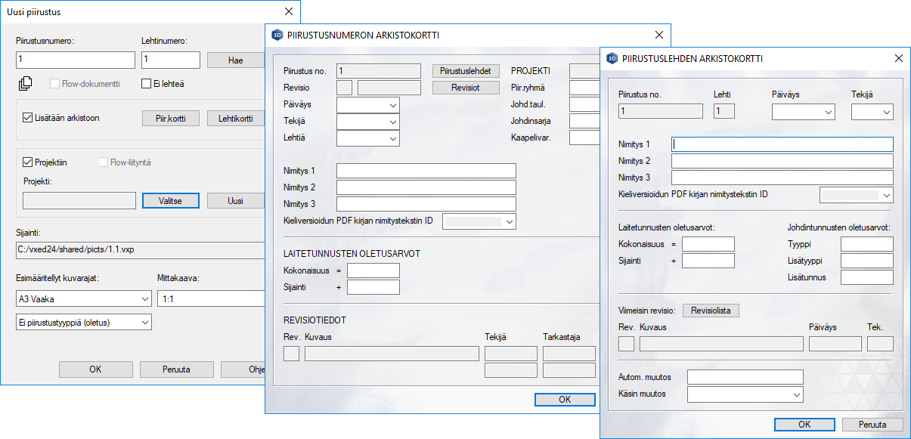The height and width of the screenshot is (439, 911).
Task: Click the Piirustuslehdet button
Action: (x=466, y=70)
